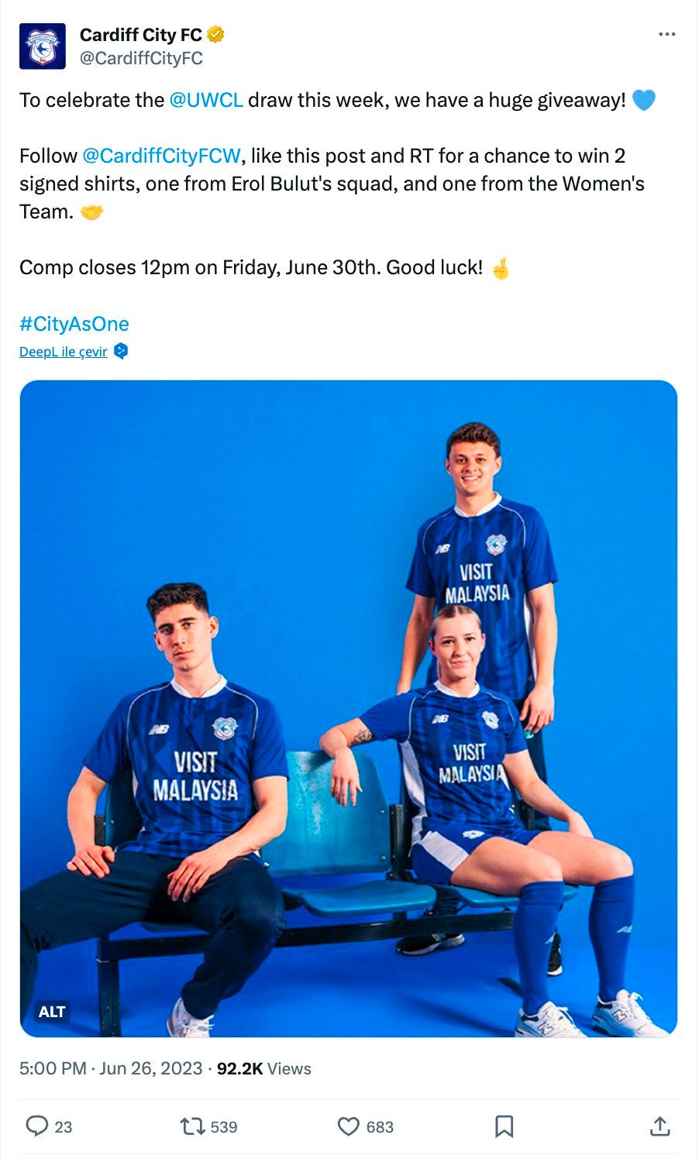Viewport: 699px width, 1162px height.
Task: Open the kit photo attached to tweet
Action: [349, 708]
